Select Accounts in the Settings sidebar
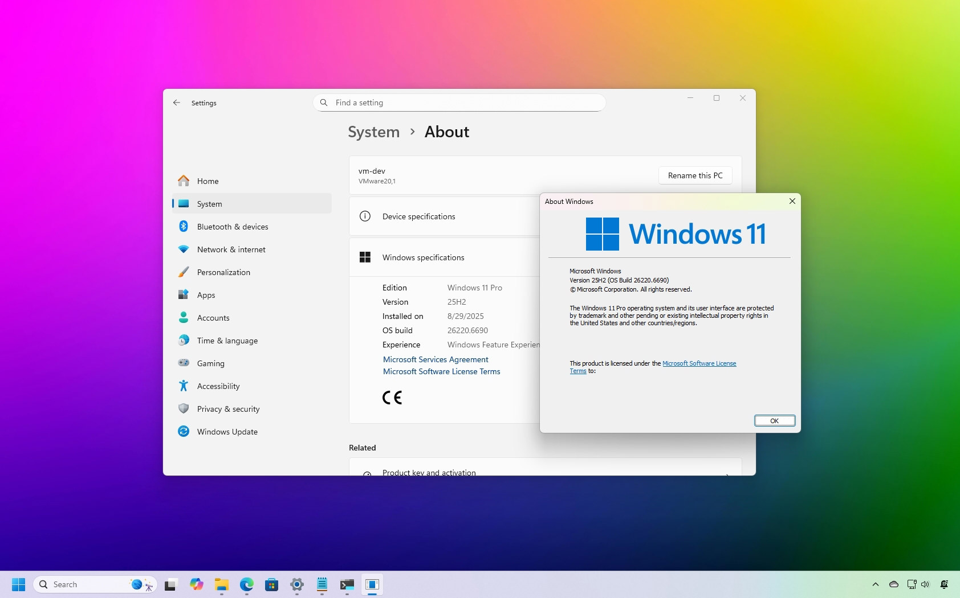Image resolution: width=960 pixels, height=598 pixels. pyautogui.click(x=213, y=318)
